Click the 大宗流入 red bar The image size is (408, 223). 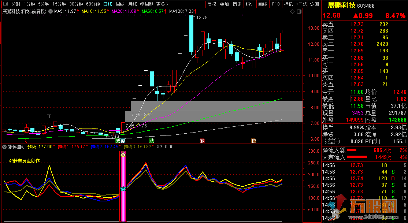(x=357, y=157)
